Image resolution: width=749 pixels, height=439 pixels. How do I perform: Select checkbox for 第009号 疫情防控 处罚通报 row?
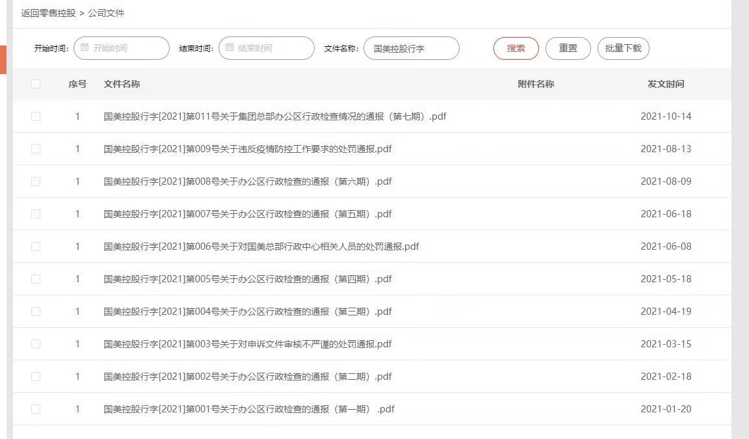(x=36, y=149)
